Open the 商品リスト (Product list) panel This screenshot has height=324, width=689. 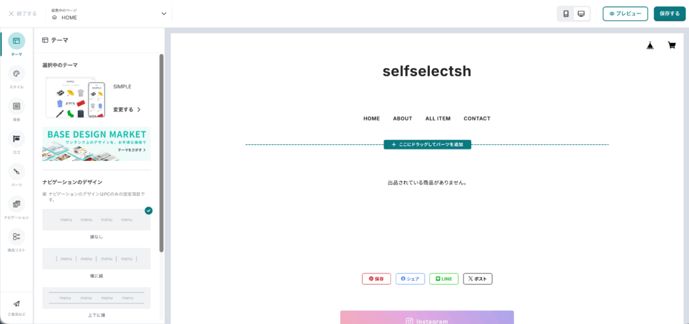pyautogui.click(x=17, y=237)
